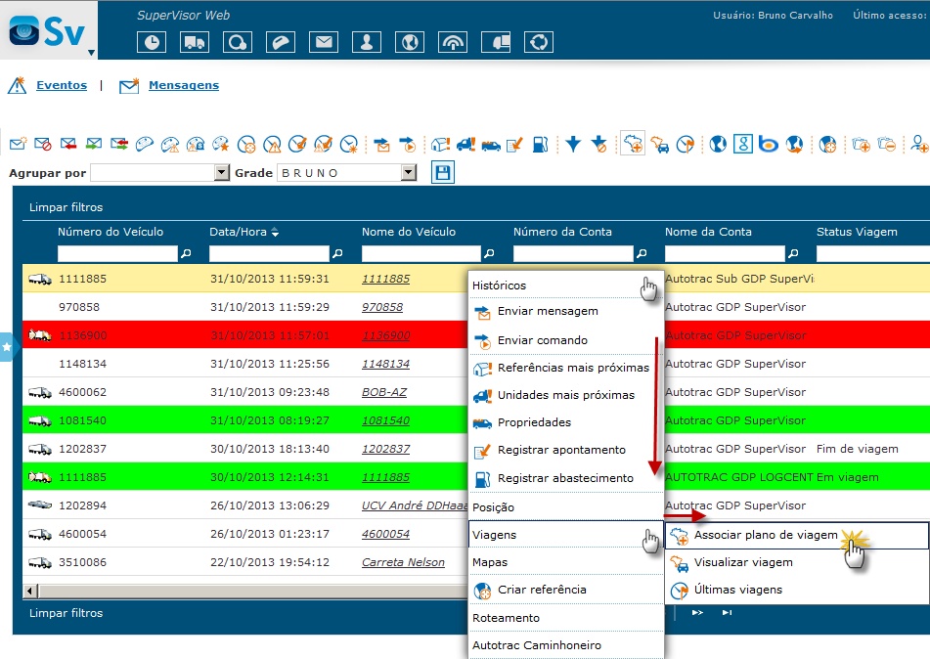Expand the Históricos submenu
Screen dimensions: 930x659
pyautogui.click(x=566, y=286)
